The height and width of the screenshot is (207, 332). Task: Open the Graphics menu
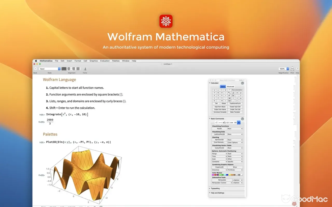94,61
